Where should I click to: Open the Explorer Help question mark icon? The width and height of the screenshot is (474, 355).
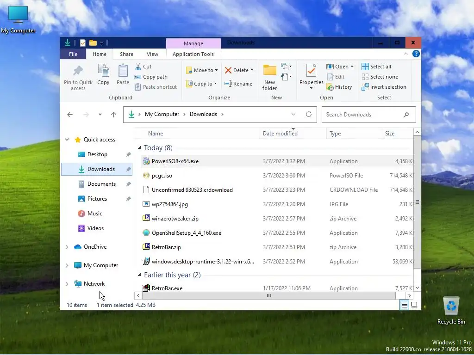416,54
